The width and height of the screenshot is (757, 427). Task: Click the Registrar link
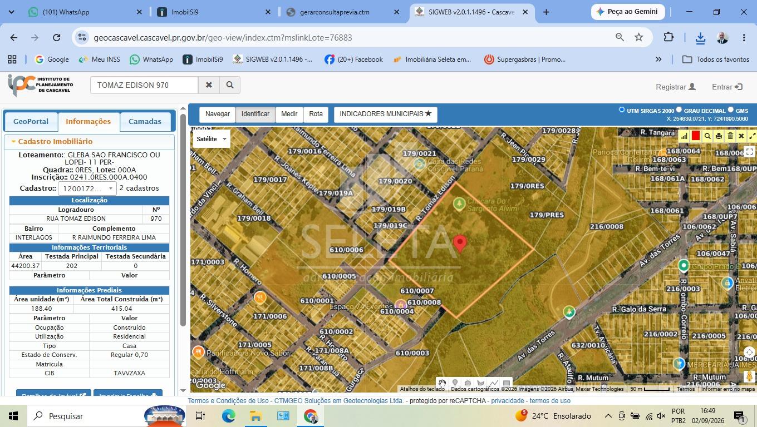pos(676,87)
